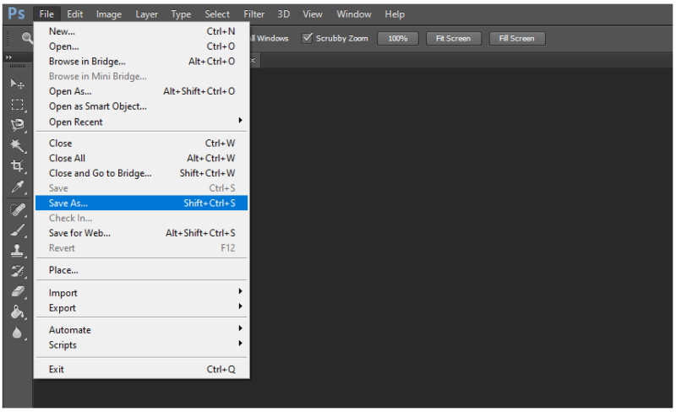Choose Save As... menu entry
This screenshot has width=676, height=412.
(x=141, y=203)
